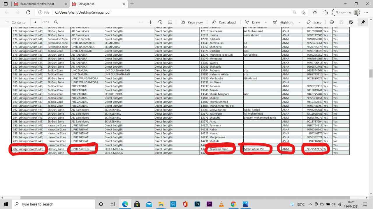Toggle the pin toolbar button

pos(363,22)
